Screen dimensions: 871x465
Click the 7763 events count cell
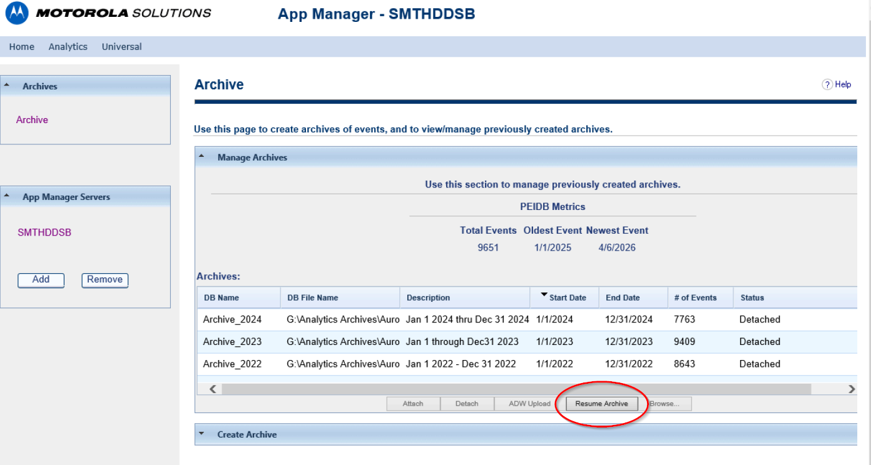pyautogui.click(x=685, y=319)
